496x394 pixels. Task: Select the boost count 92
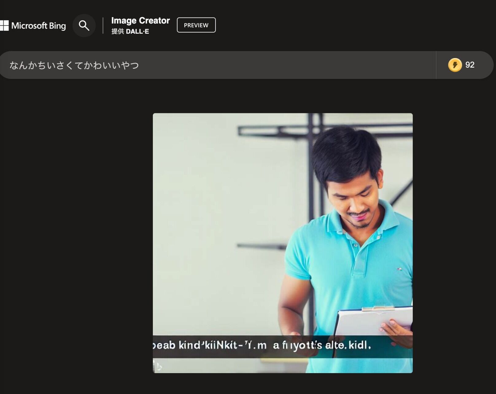pos(470,65)
